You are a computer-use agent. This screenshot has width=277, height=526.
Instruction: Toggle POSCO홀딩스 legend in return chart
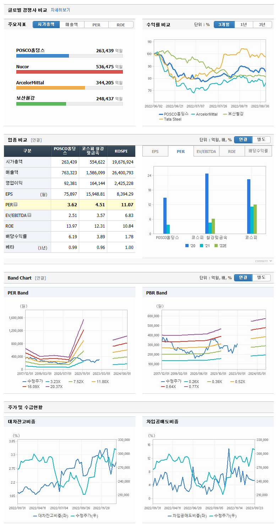pyautogui.click(x=174, y=114)
